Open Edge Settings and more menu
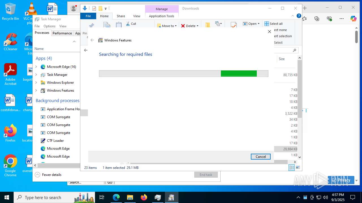 tap(342, 19)
